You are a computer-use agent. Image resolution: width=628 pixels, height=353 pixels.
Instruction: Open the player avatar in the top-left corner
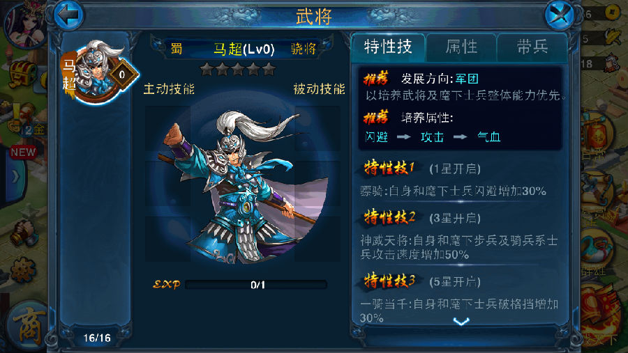pyautogui.click(x=25, y=23)
